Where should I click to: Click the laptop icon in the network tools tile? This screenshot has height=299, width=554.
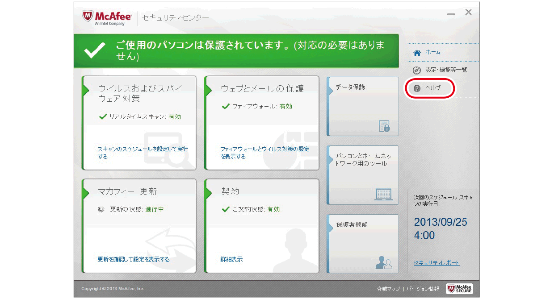click(x=384, y=194)
